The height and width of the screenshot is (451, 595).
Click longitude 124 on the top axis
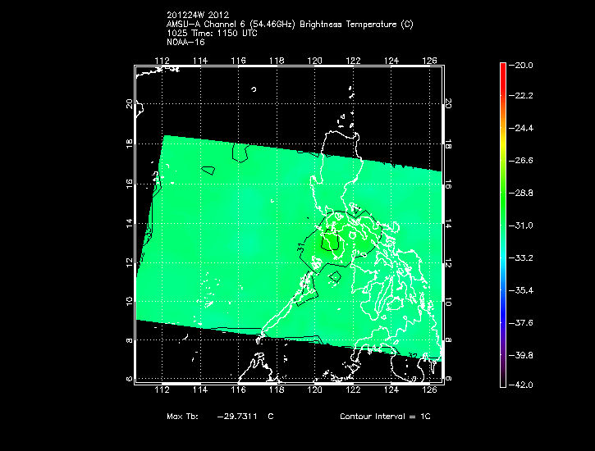pyautogui.click(x=391, y=61)
